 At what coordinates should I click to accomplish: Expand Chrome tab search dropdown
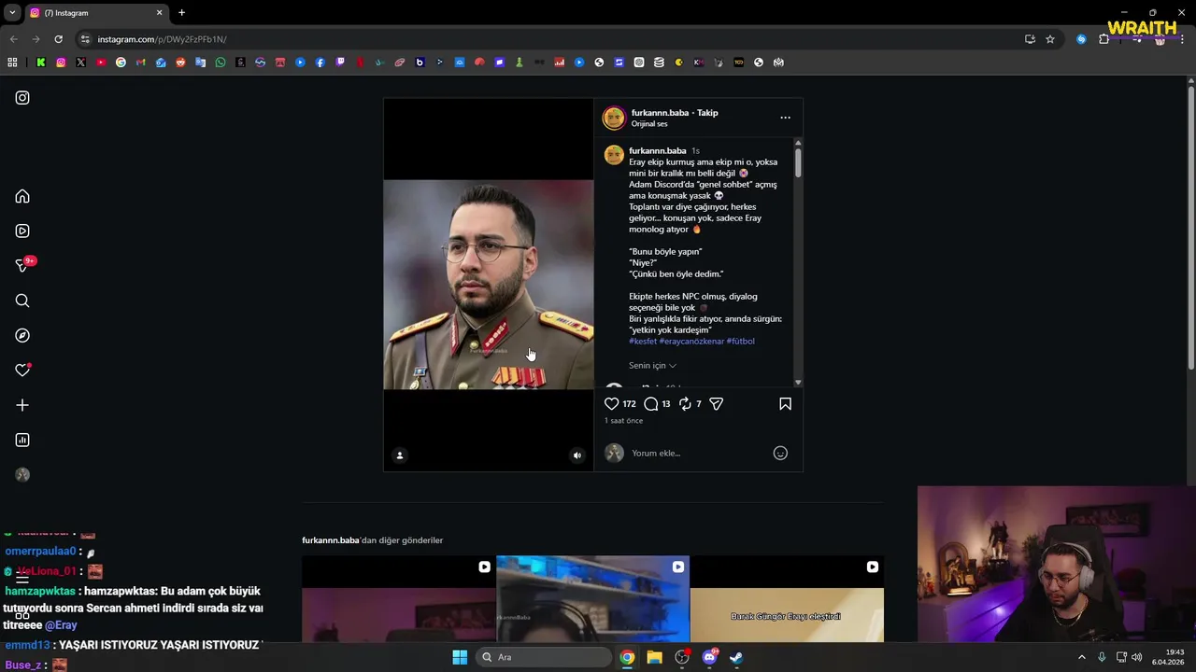point(12,13)
